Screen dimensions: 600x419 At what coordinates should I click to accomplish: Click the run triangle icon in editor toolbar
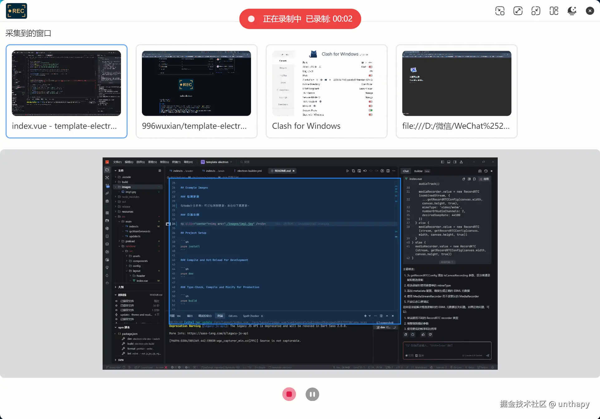(347, 171)
